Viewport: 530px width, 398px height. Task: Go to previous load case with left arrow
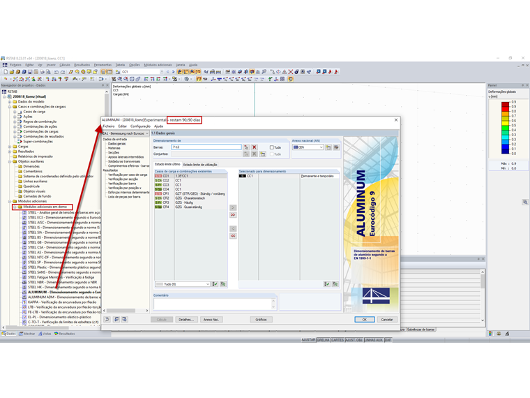pyautogui.click(x=167, y=72)
